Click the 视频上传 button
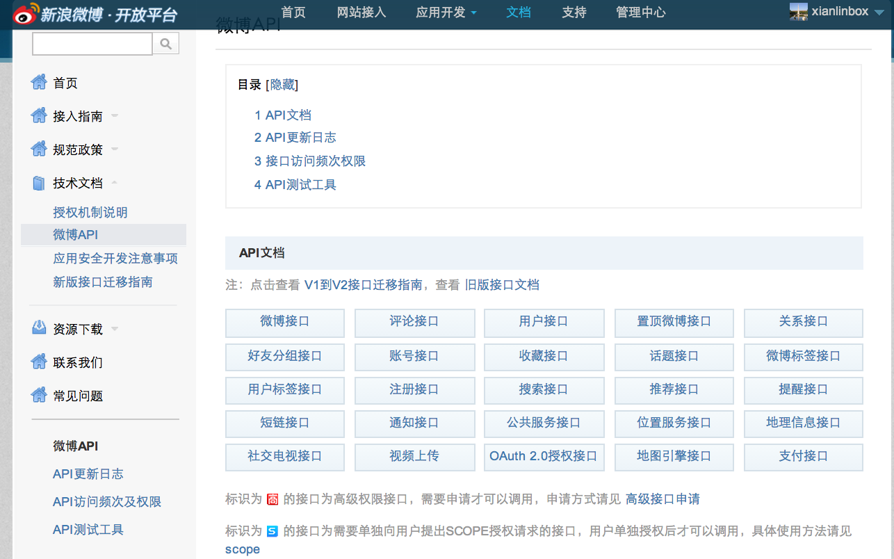This screenshot has height=559, width=894. pos(414,457)
